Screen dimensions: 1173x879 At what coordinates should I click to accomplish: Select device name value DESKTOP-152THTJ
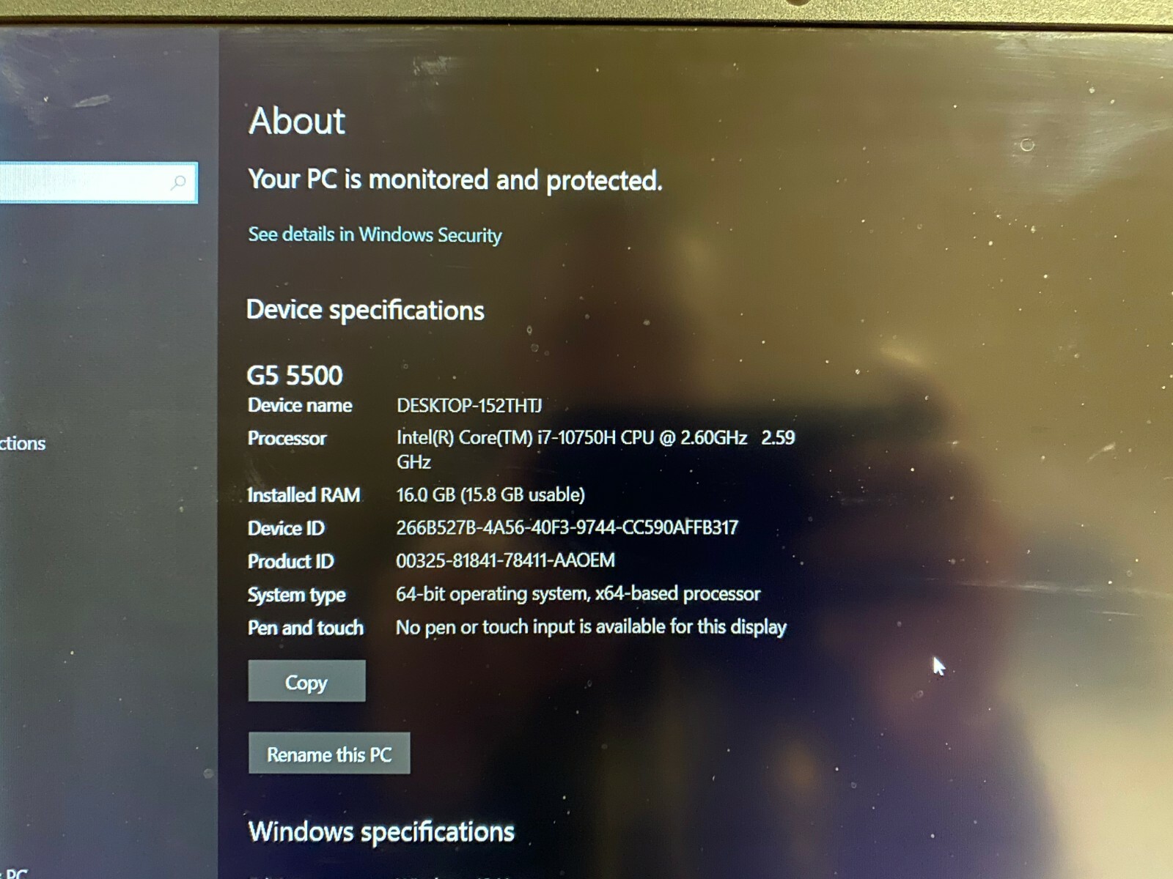469,405
